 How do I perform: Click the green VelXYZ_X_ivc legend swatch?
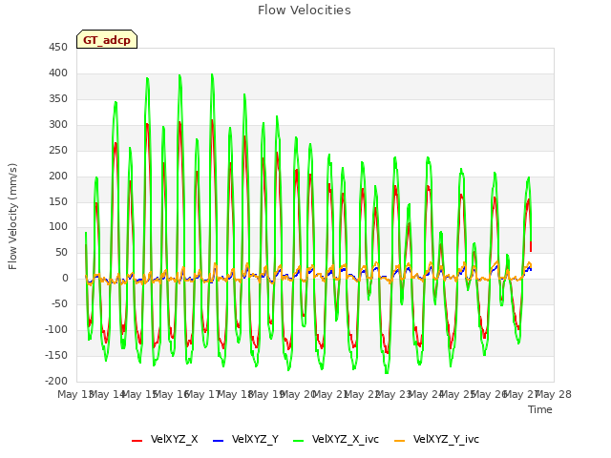299,441
